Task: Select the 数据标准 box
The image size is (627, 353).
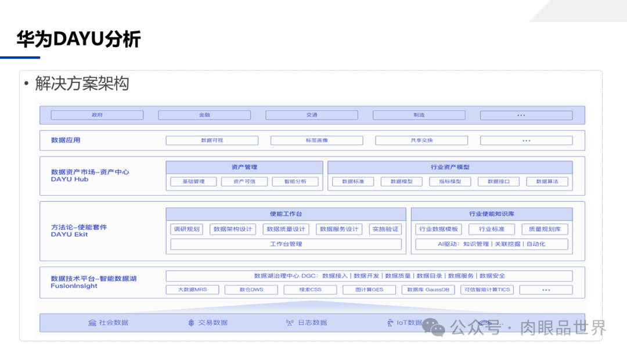Action: click(353, 182)
